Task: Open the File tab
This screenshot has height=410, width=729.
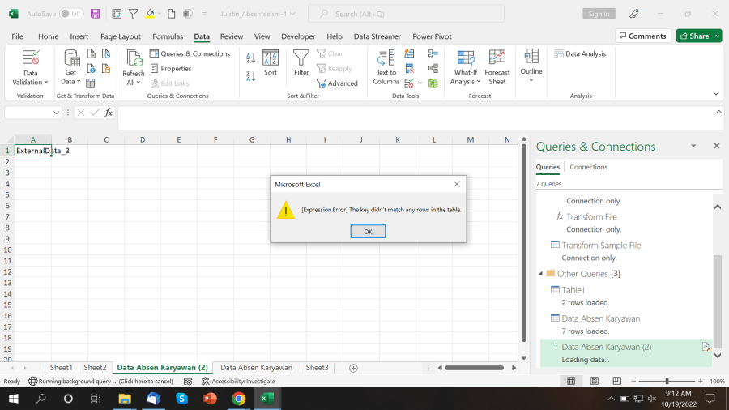Action: point(17,36)
